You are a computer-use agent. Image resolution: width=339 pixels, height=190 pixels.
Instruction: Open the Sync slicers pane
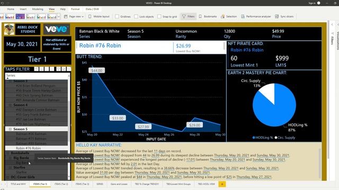284,16
